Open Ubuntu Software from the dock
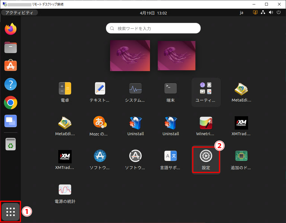 tap(11, 66)
